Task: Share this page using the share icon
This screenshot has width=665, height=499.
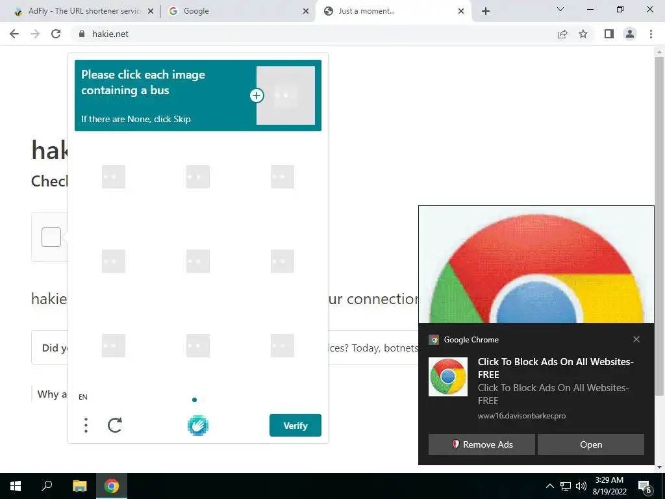Action: coord(562,34)
